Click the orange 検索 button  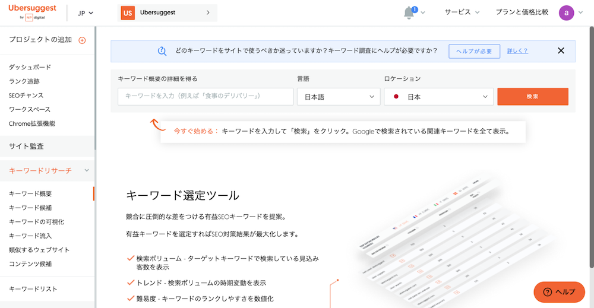pos(533,97)
